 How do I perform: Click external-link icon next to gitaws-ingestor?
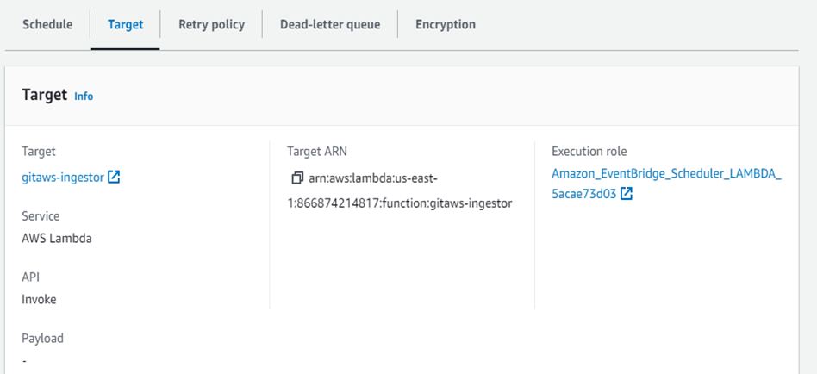[x=114, y=178]
